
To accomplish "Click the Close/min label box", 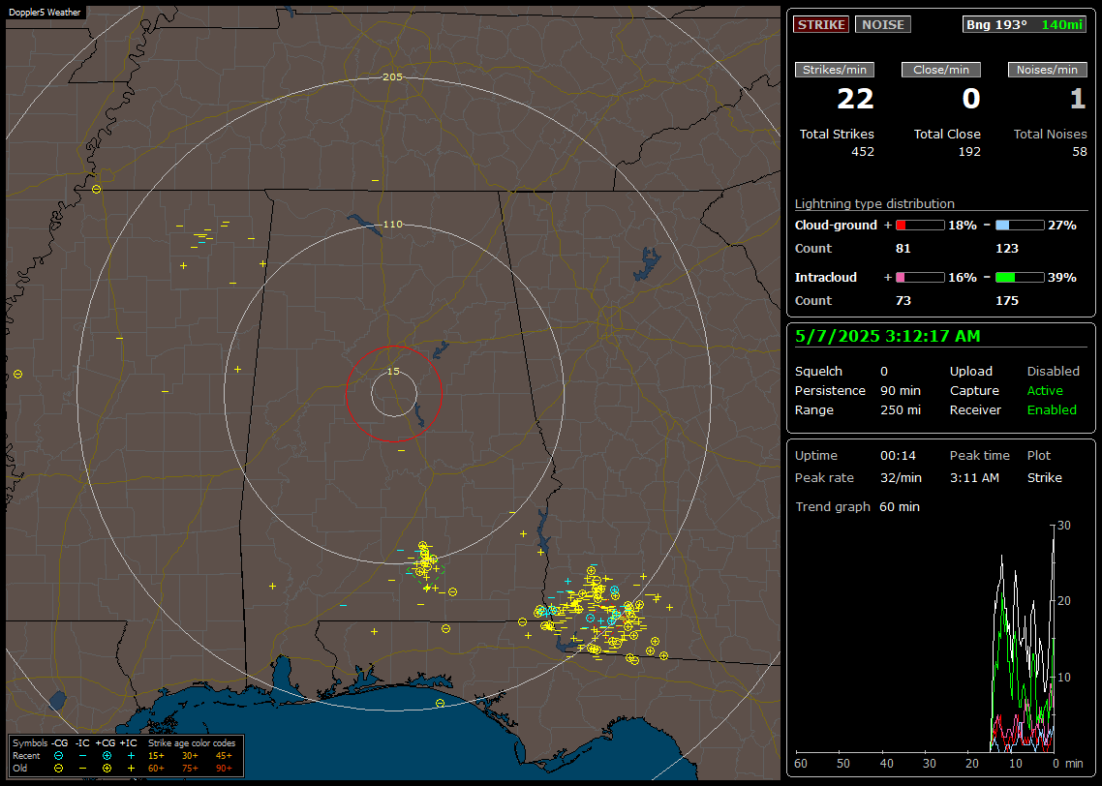I will [x=941, y=70].
